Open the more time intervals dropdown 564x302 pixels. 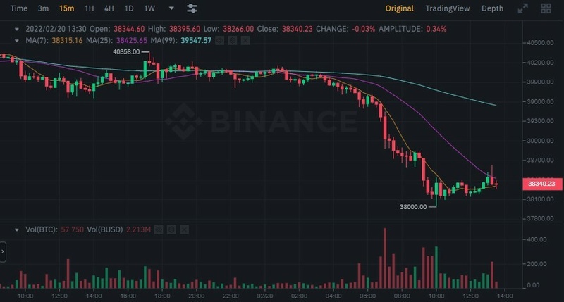pyautogui.click(x=171, y=8)
